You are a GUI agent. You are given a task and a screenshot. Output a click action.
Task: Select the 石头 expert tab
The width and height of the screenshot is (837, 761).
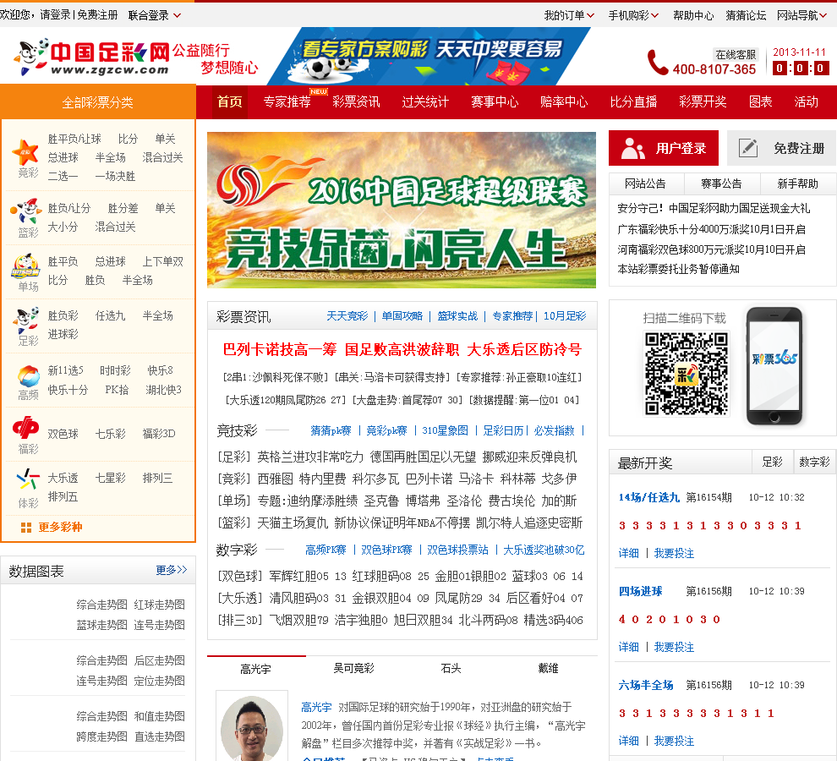451,668
